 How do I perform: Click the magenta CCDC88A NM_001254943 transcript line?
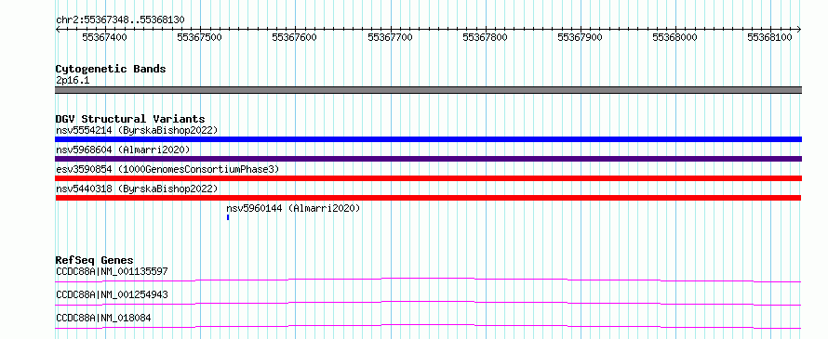click(428, 303)
